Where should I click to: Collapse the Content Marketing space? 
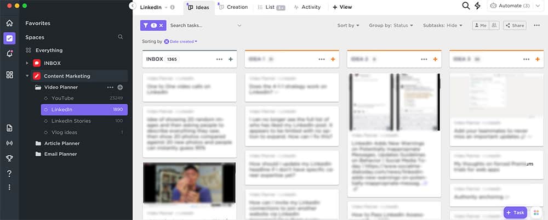(x=27, y=76)
